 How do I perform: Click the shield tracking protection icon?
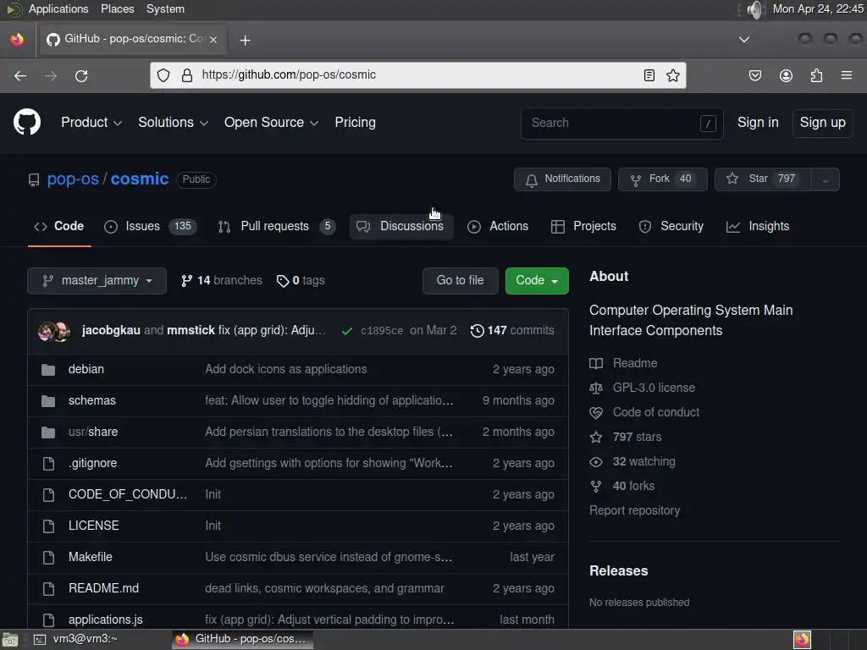point(163,75)
